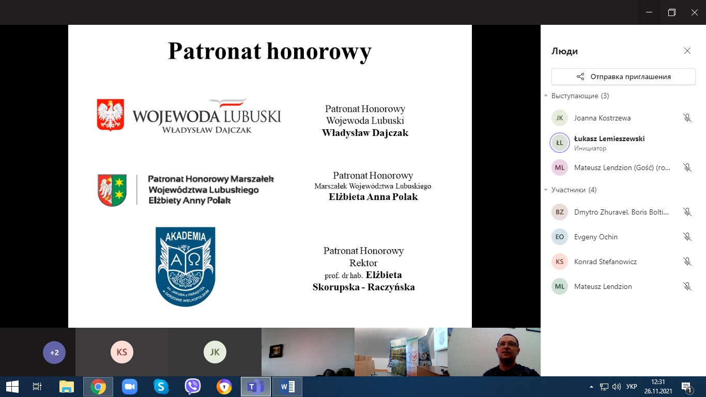This screenshot has width=706, height=397.
Task: Open Google Chrome from the taskbar
Action: (x=98, y=387)
